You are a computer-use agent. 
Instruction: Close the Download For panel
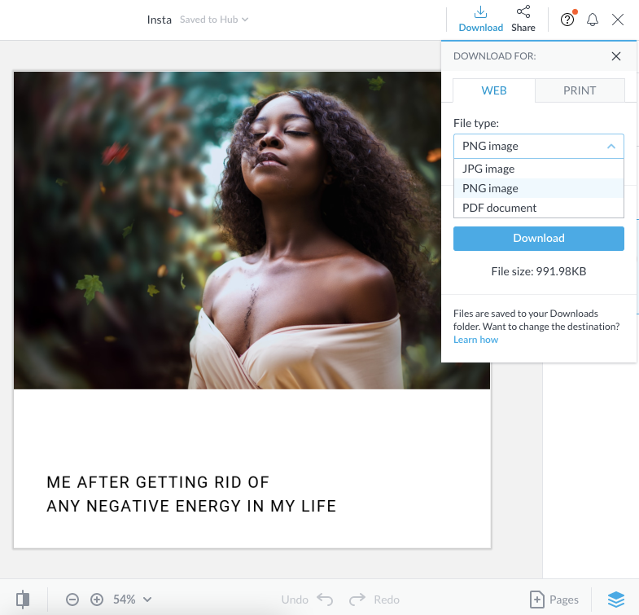click(616, 56)
